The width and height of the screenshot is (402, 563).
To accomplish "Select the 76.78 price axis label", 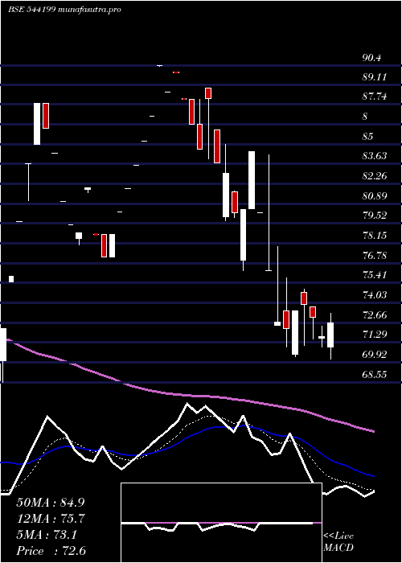I will (375, 255).
